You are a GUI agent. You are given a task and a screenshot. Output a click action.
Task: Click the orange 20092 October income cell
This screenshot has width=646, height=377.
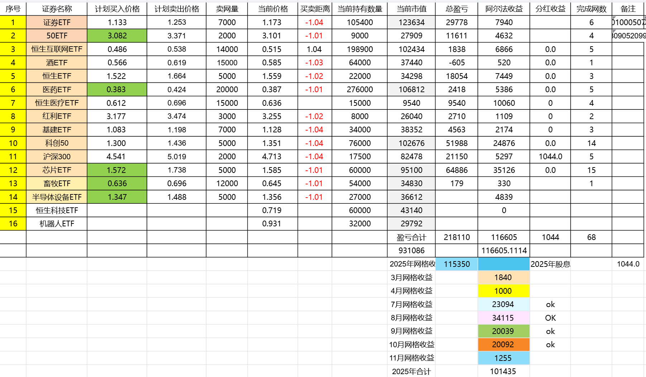point(503,344)
